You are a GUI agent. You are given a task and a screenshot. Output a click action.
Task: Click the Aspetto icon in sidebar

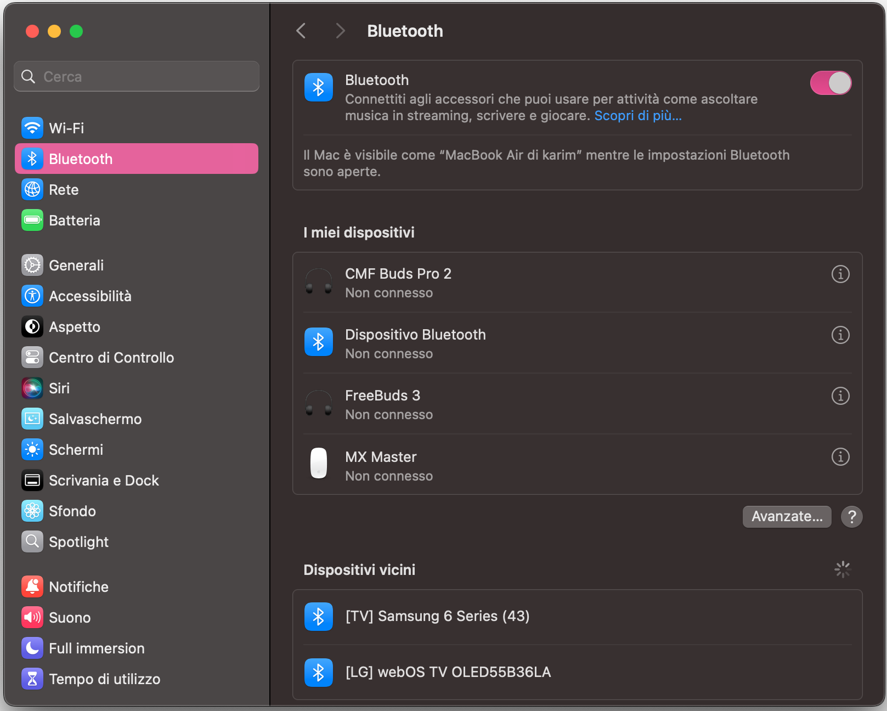coord(32,326)
